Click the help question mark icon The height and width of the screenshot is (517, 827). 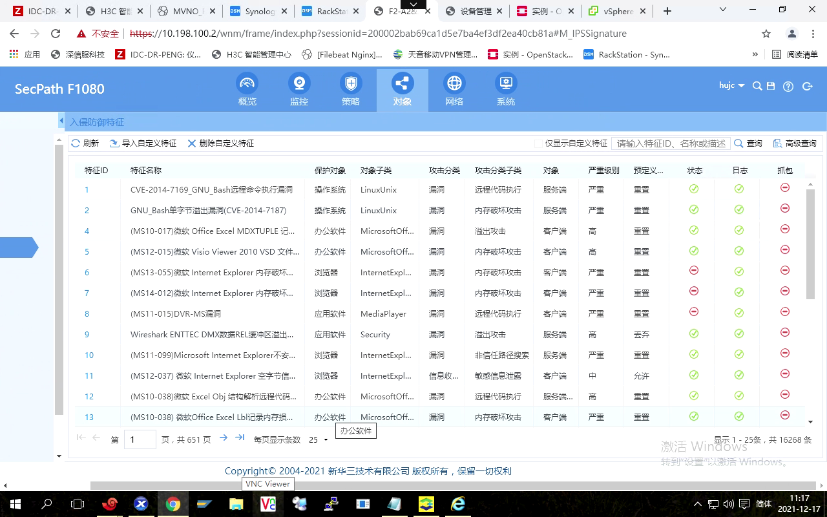(788, 87)
